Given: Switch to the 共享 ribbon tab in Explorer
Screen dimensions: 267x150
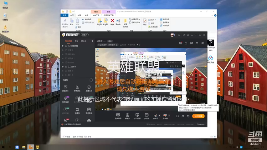Looking at the screenshot, I should (x=79, y=15).
